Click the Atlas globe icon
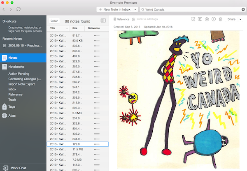247x171 pixels. tap(4, 116)
